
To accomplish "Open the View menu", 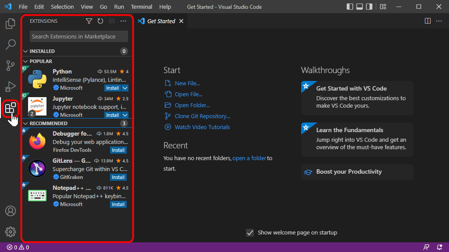I will [87, 7].
